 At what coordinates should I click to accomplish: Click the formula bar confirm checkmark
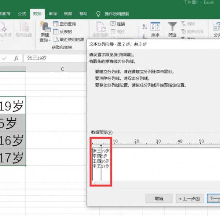click(x=4, y=58)
